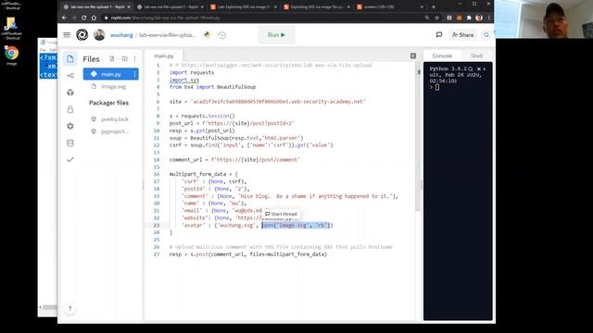Switch to fourth tab Exploiting XXE via image file
The image size is (593, 333).
click(x=316, y=6)
